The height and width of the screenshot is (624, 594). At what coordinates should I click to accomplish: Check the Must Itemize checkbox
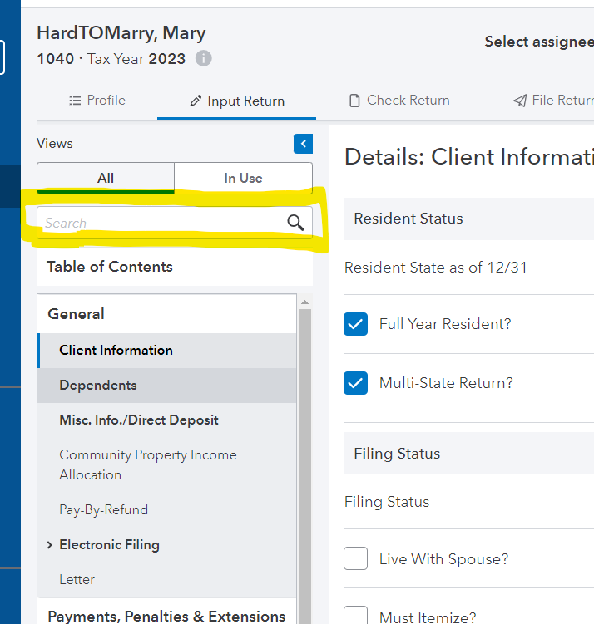pyautogui.click(x=356, y=616)
